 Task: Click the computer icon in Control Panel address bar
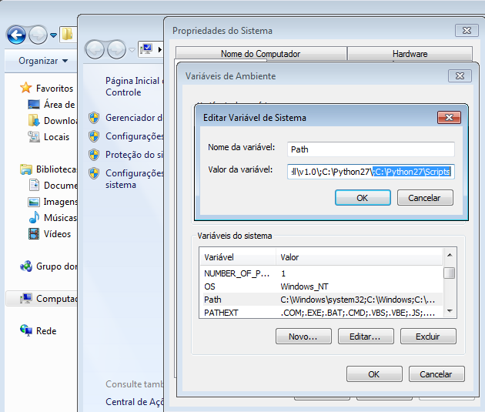[146, 49]
